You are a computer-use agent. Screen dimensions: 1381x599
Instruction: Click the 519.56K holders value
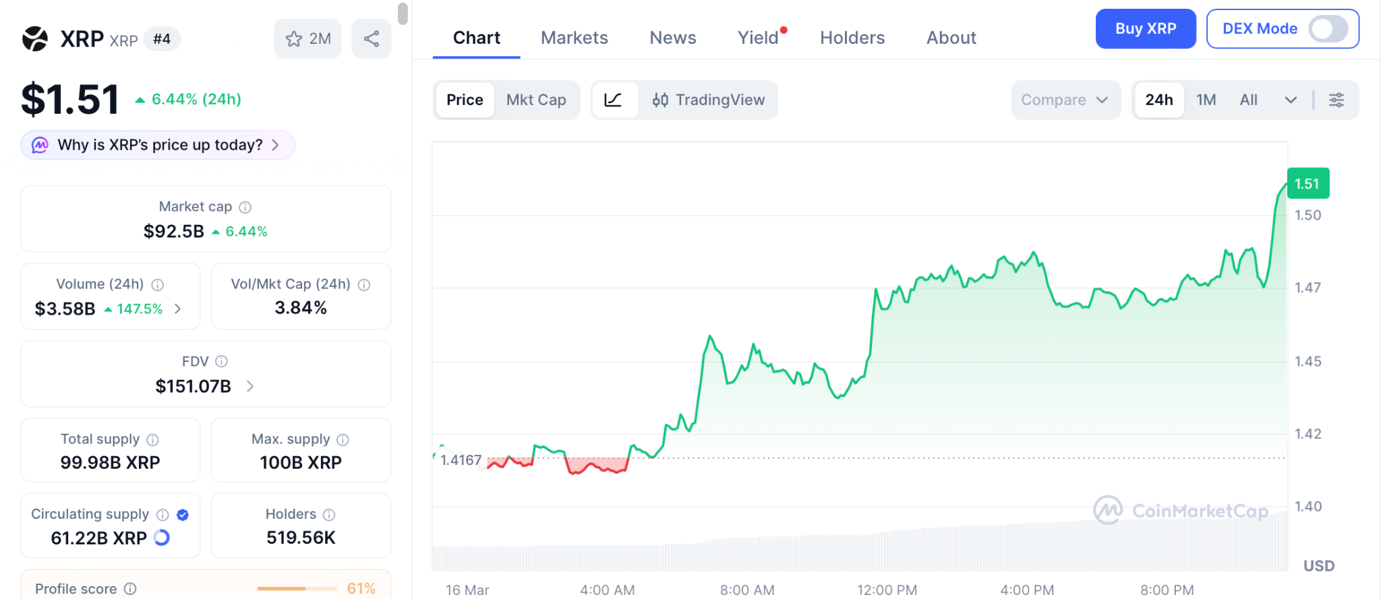coord(301,538)
